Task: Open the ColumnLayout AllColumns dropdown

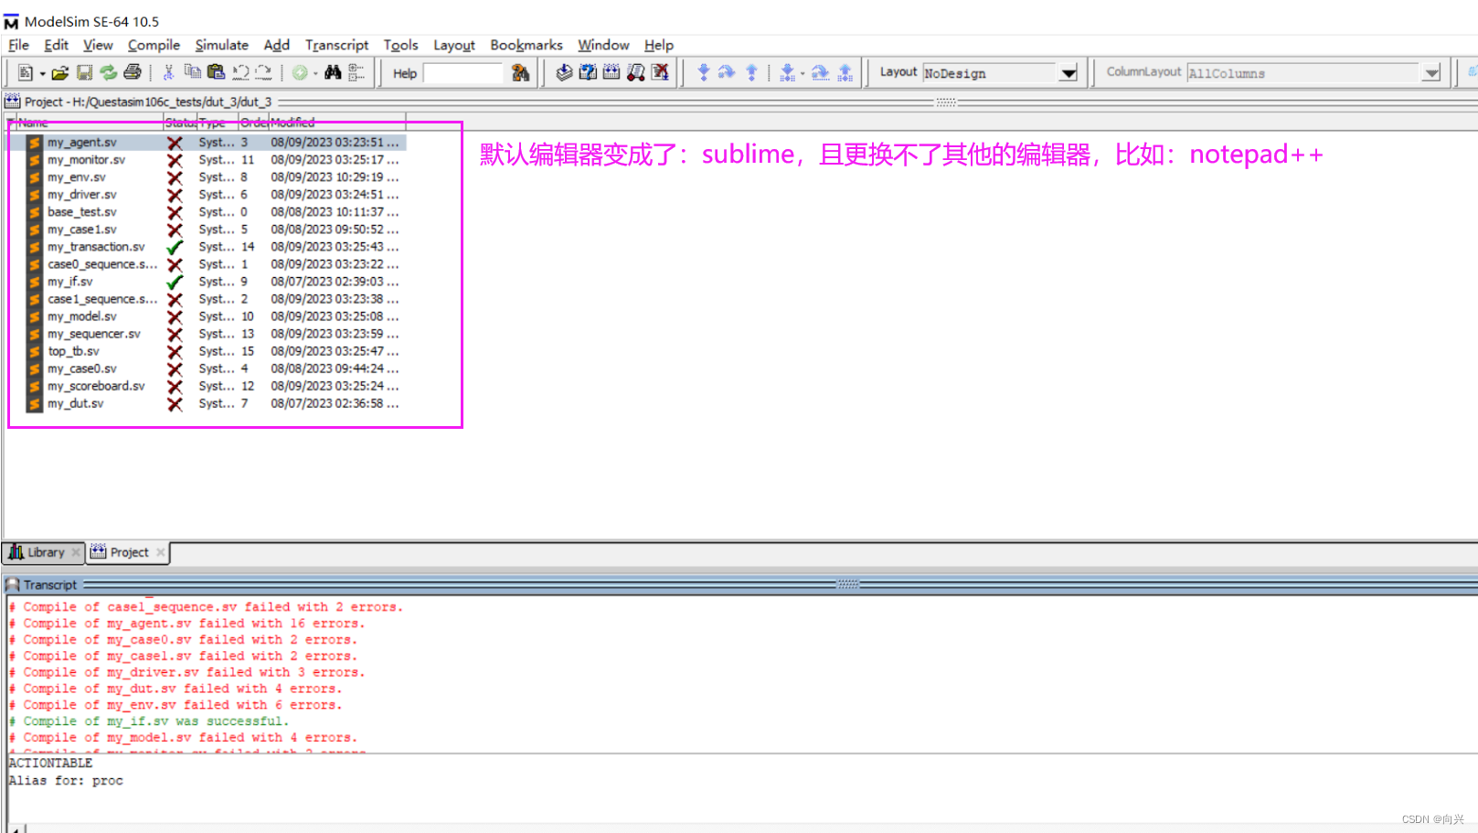Action: click(x=1431, y=73)
